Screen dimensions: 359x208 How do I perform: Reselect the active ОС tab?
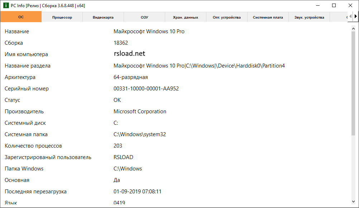point(21,16)
